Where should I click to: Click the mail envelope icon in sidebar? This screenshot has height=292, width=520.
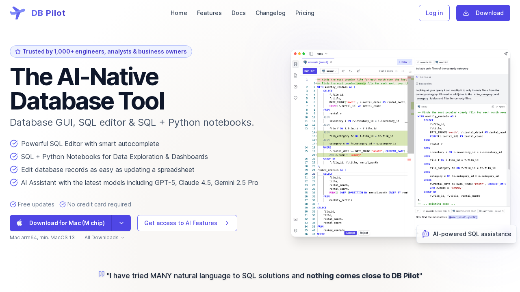tap(295, 219)
